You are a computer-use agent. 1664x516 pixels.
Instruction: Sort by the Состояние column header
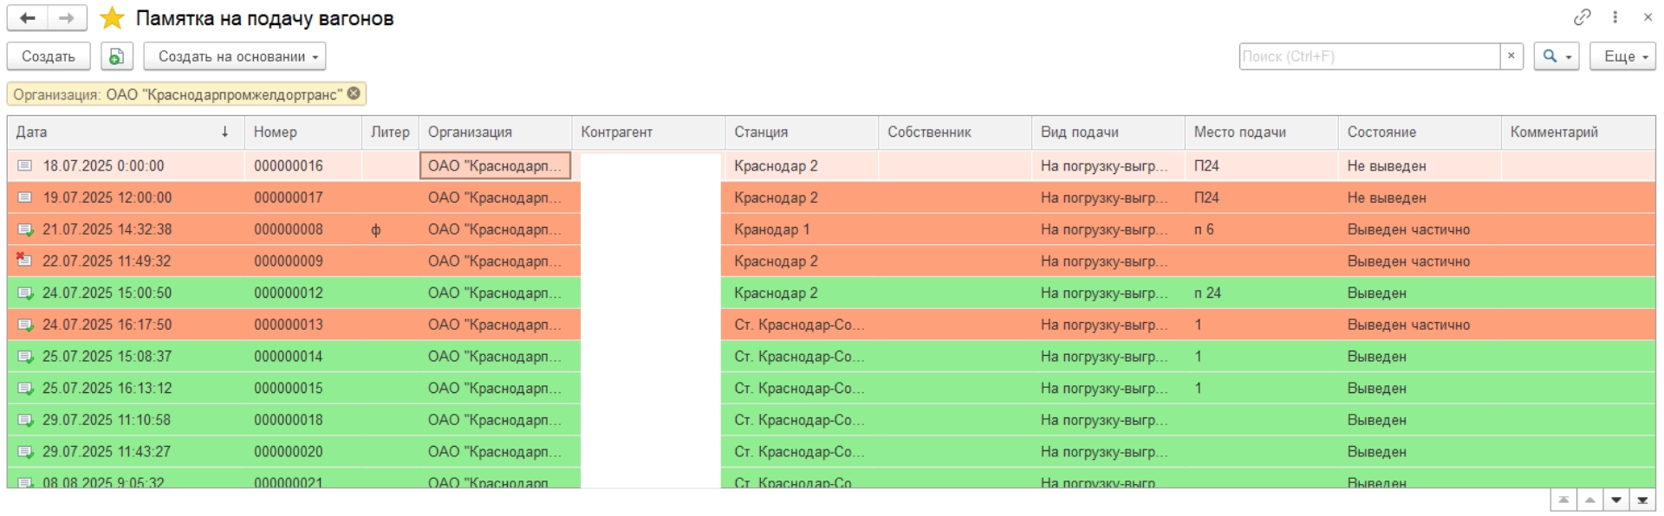(1420, 132)
